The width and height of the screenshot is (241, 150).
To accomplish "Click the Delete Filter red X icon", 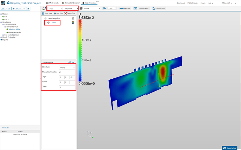I will (66, 13).
